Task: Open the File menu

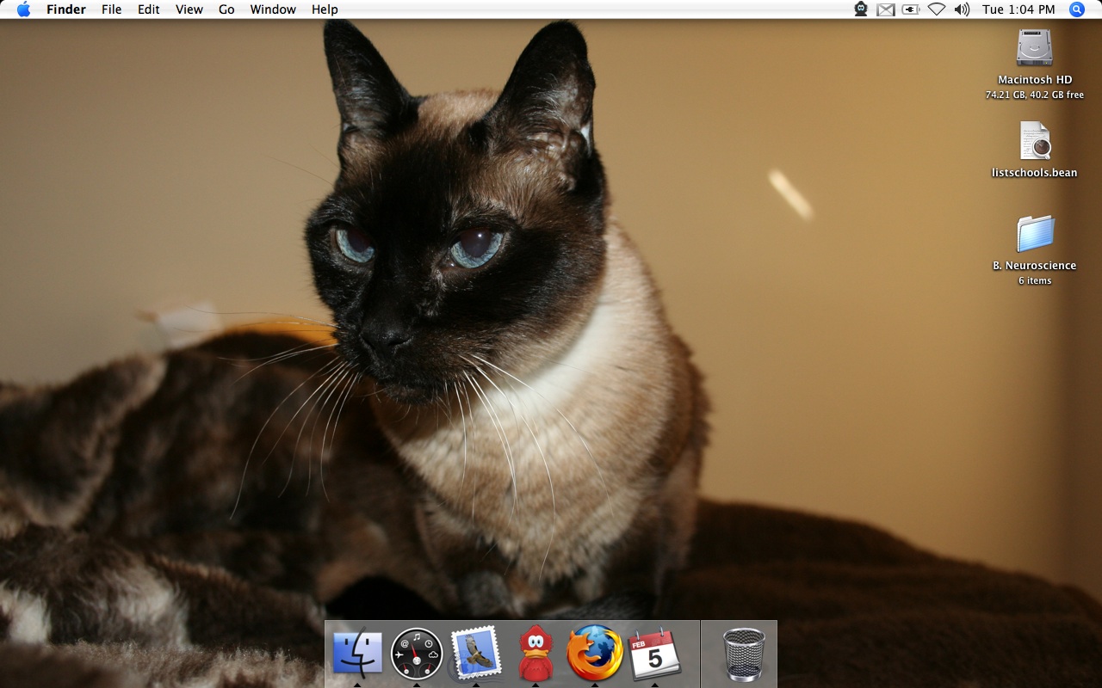Action: coord(111,9)
